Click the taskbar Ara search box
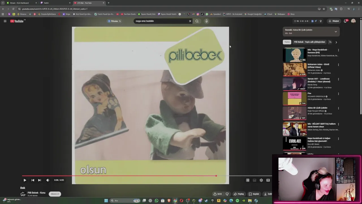Viewport: 362px width, 204px height. coord(124,201)
